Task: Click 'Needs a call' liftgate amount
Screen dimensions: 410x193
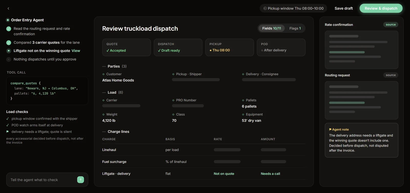Action: pos(270,174)
